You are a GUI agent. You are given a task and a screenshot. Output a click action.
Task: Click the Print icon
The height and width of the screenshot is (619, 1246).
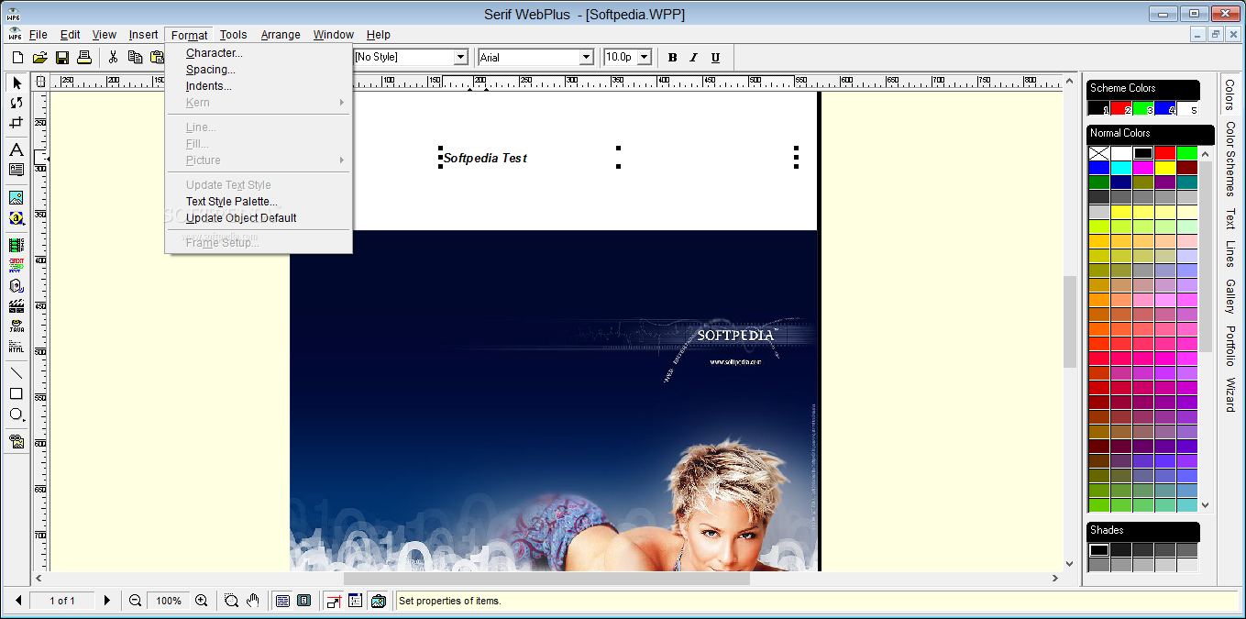84,57
